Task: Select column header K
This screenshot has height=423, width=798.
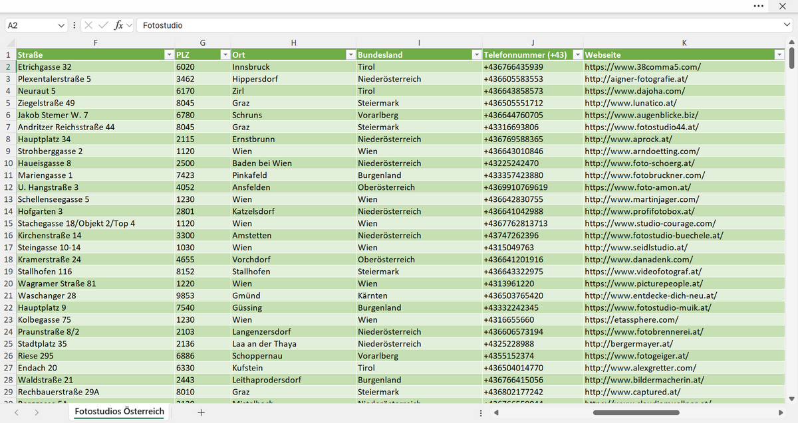Action: click(684, 42)
